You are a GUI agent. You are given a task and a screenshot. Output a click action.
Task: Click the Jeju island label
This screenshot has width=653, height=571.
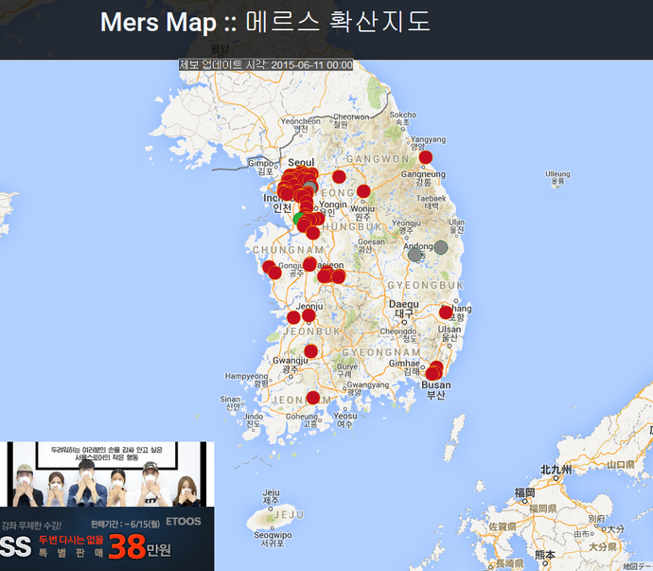point(271,496)
